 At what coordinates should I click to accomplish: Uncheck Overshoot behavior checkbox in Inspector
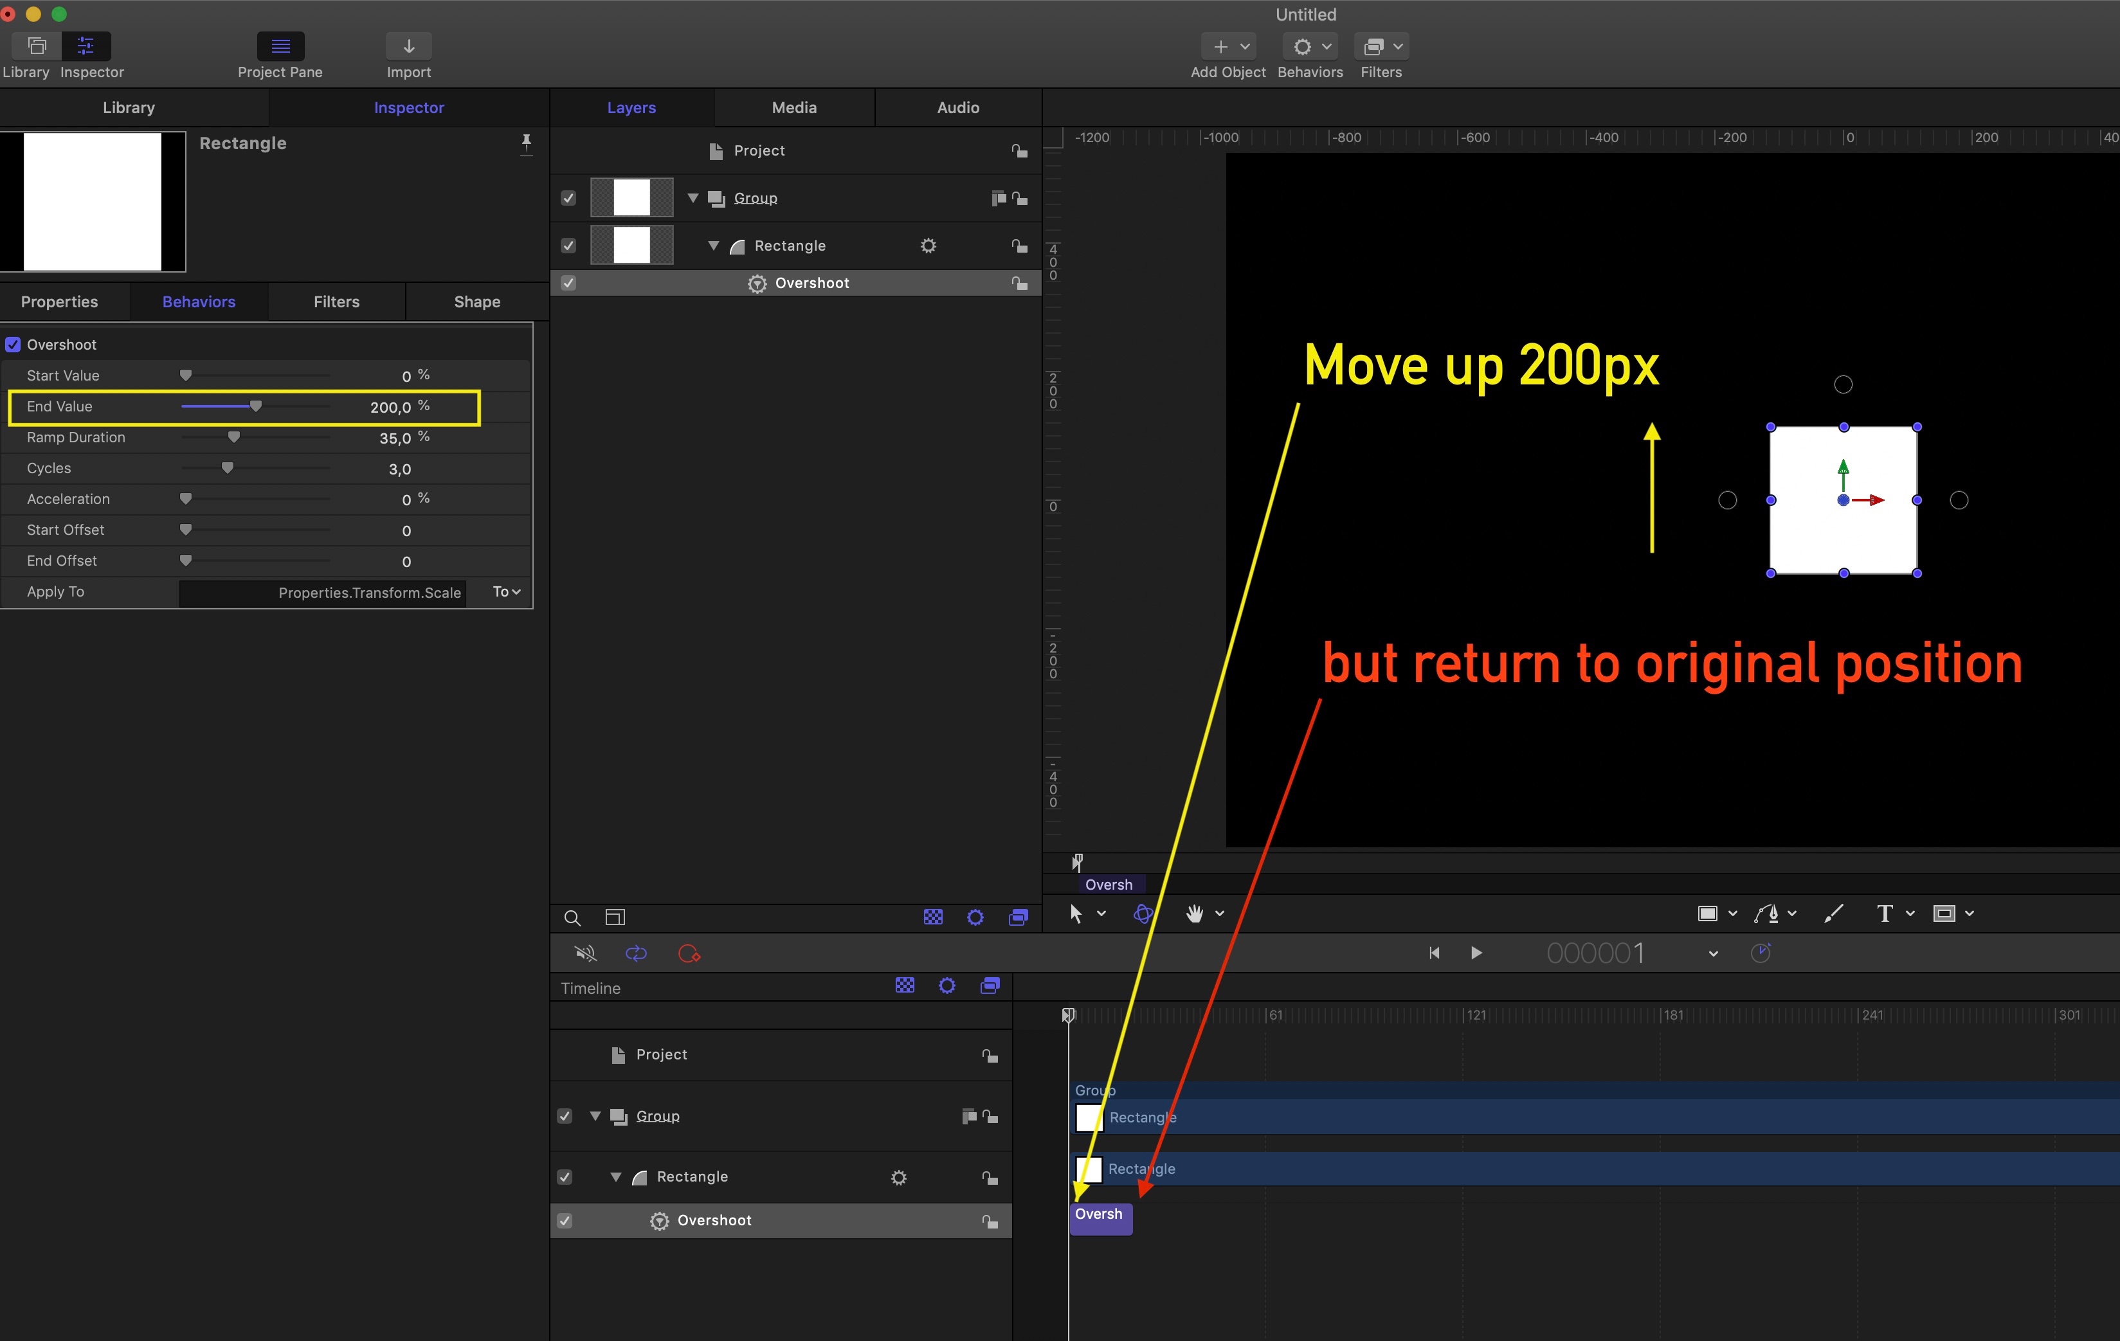[14, 345]
